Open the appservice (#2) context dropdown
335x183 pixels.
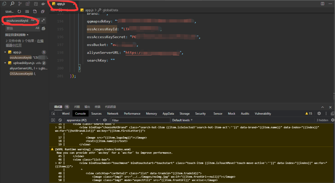coord(82,120)
